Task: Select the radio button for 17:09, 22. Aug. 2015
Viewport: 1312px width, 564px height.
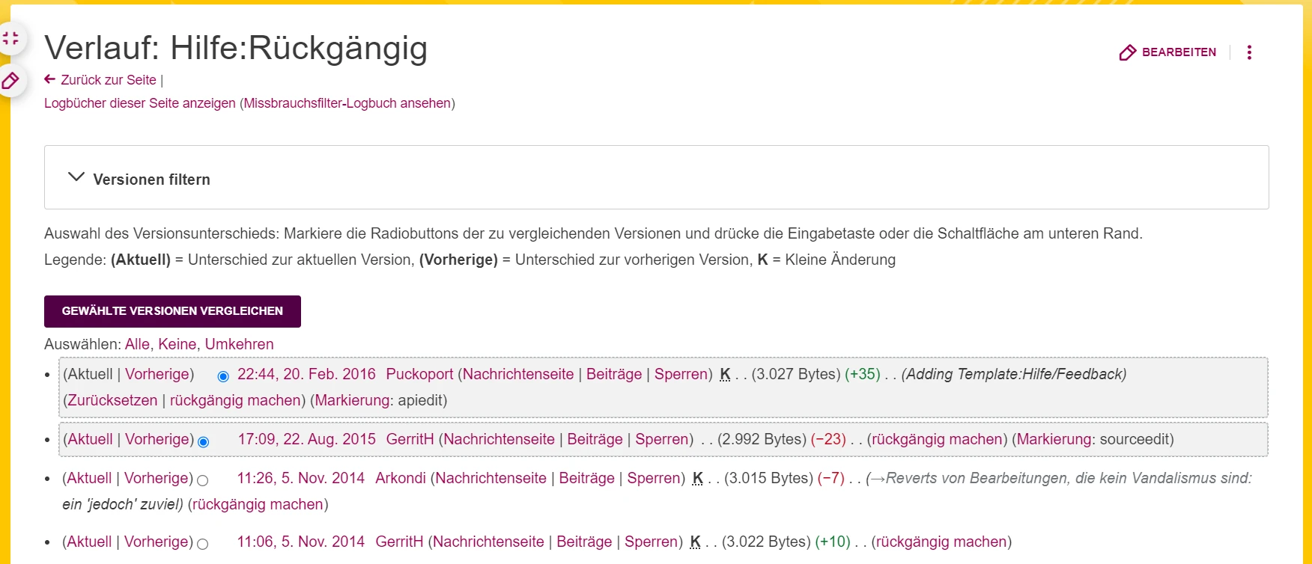Action: (x=203, y=441)
